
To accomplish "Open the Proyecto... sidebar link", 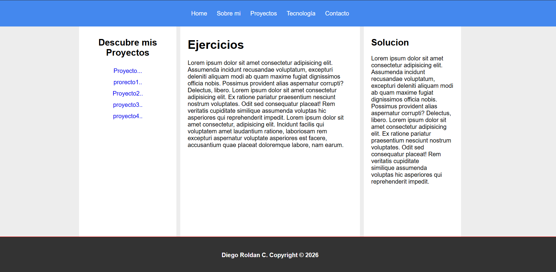I will click(x=128, y=71).
